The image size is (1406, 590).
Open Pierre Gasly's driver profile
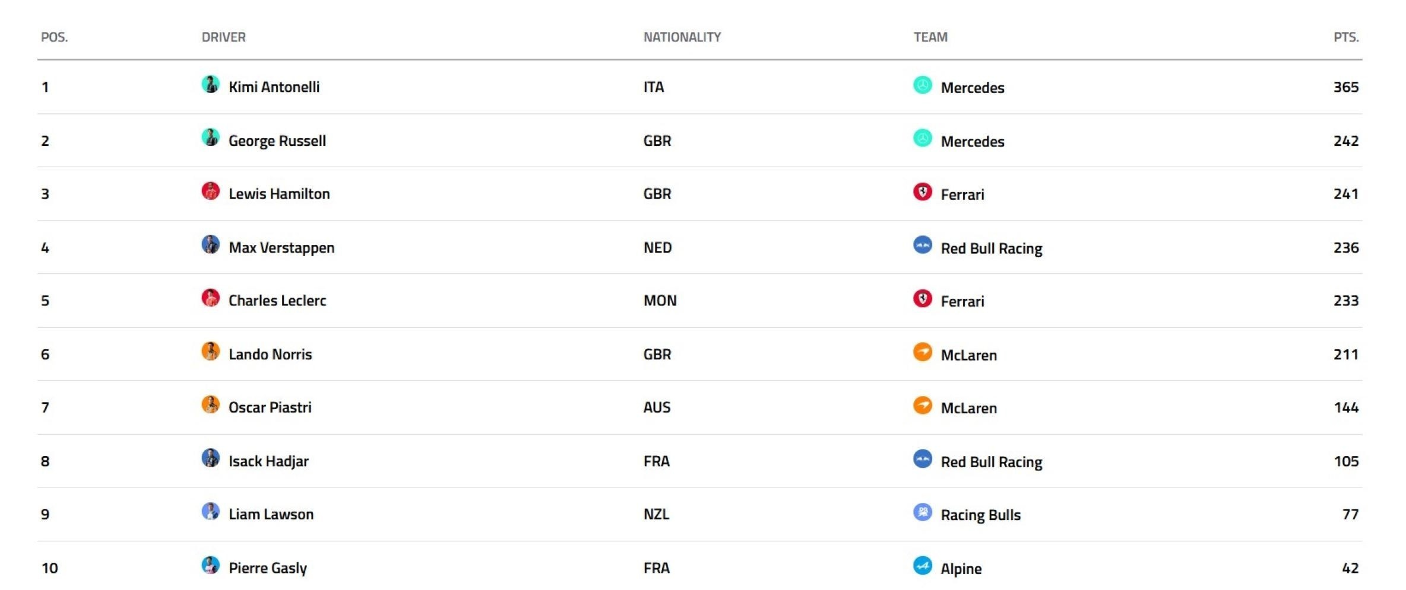point(268,568)
